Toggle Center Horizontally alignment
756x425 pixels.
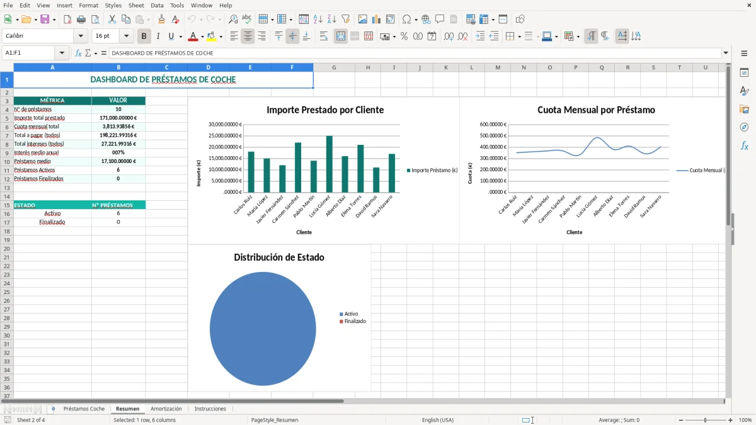click(x=248, y=37)
